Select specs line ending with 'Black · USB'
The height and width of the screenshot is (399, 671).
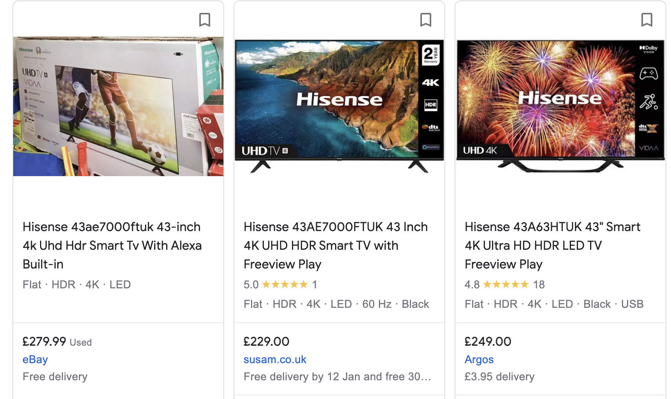pos(554,304)
